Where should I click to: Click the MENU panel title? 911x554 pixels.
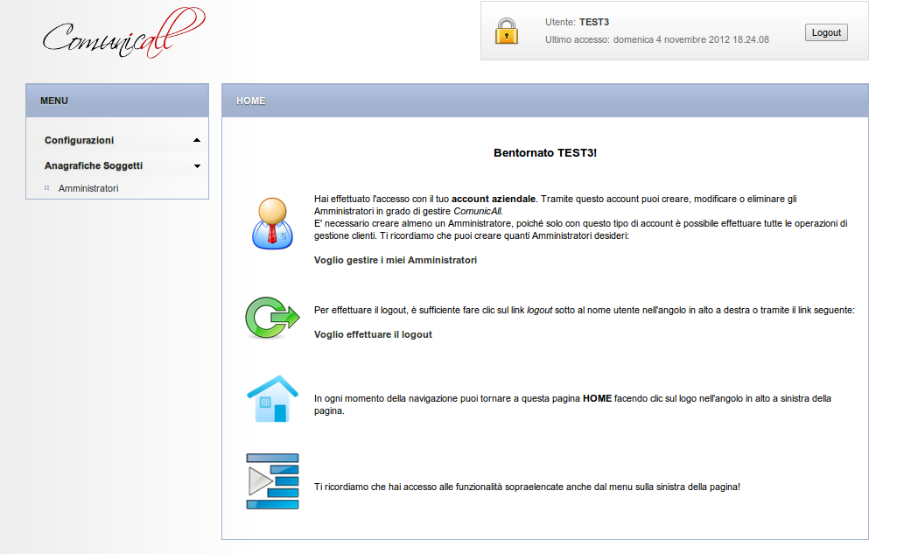pos(54,101)
